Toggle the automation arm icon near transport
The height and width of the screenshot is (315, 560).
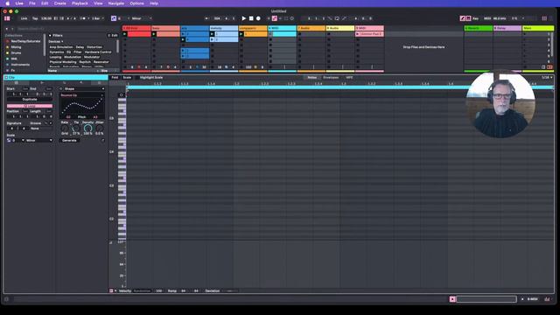pos(274,18)
